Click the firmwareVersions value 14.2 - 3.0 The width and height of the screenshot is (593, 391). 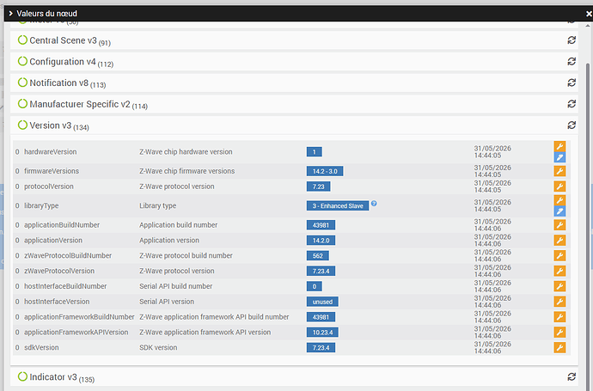pyautogui.click(x=325, y=171)
